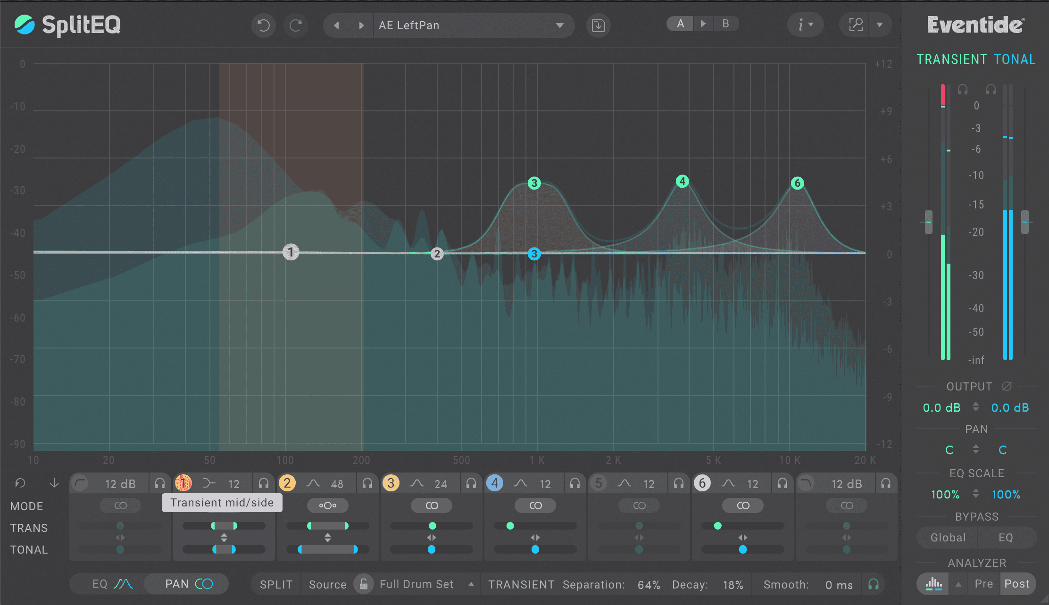This screenshot has width=1049, height=605.
Task: Click Transient EQ scale 100% value
Action: [x=945, y=494]
